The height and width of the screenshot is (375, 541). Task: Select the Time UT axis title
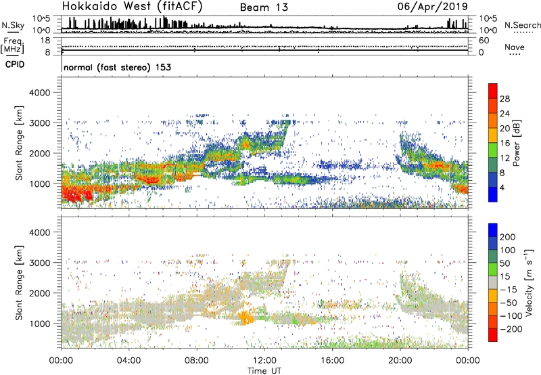264,371
